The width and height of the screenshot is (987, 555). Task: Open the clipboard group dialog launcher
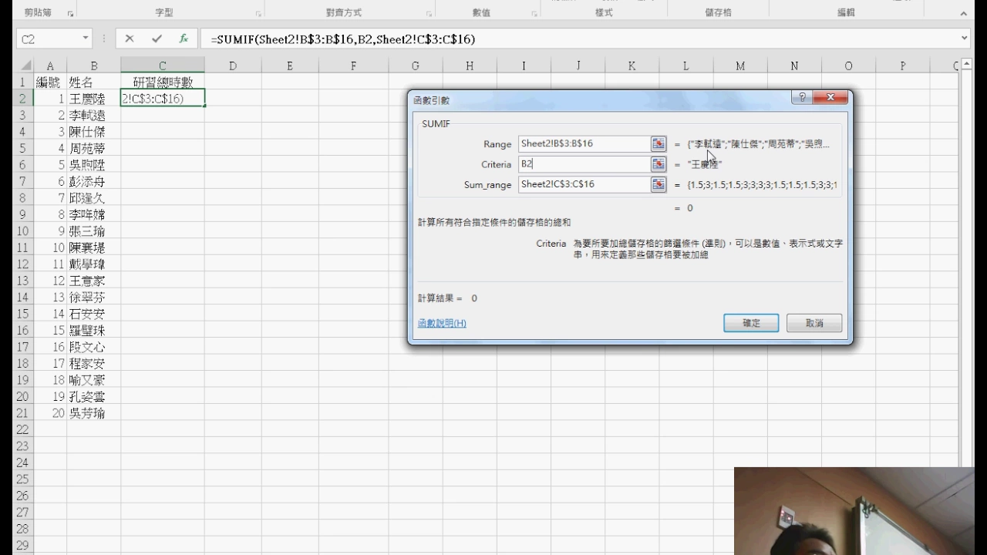pos(70,14)
